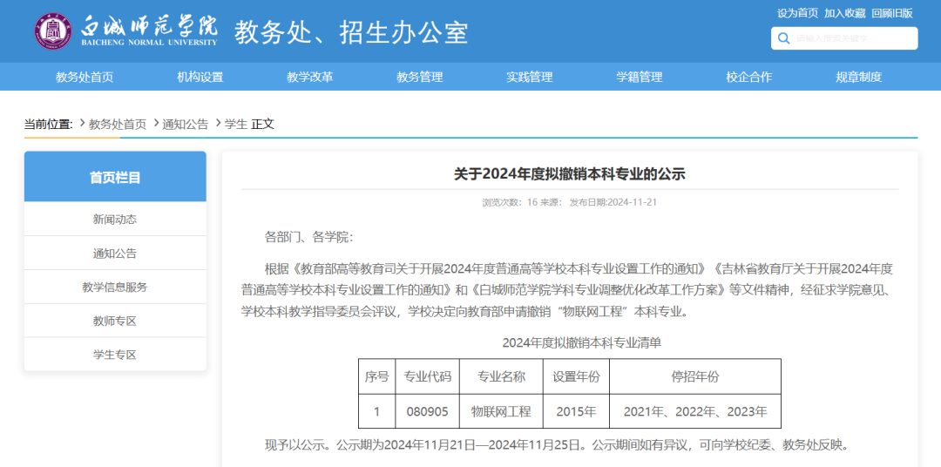Open 新闻动态 in sidebar

click(115, 219)
